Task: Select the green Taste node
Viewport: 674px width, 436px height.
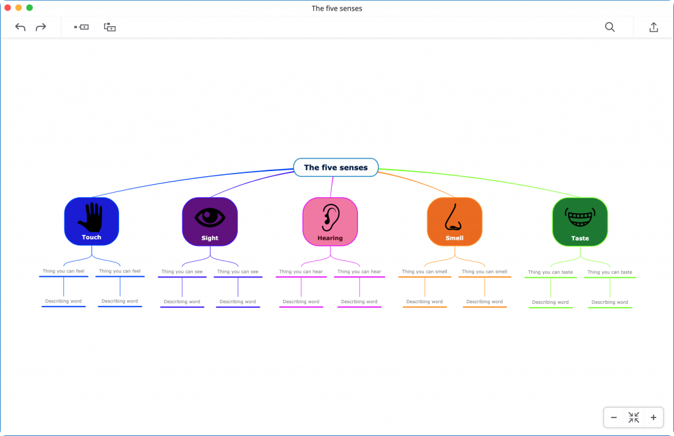Action: [x=579, y=222]
